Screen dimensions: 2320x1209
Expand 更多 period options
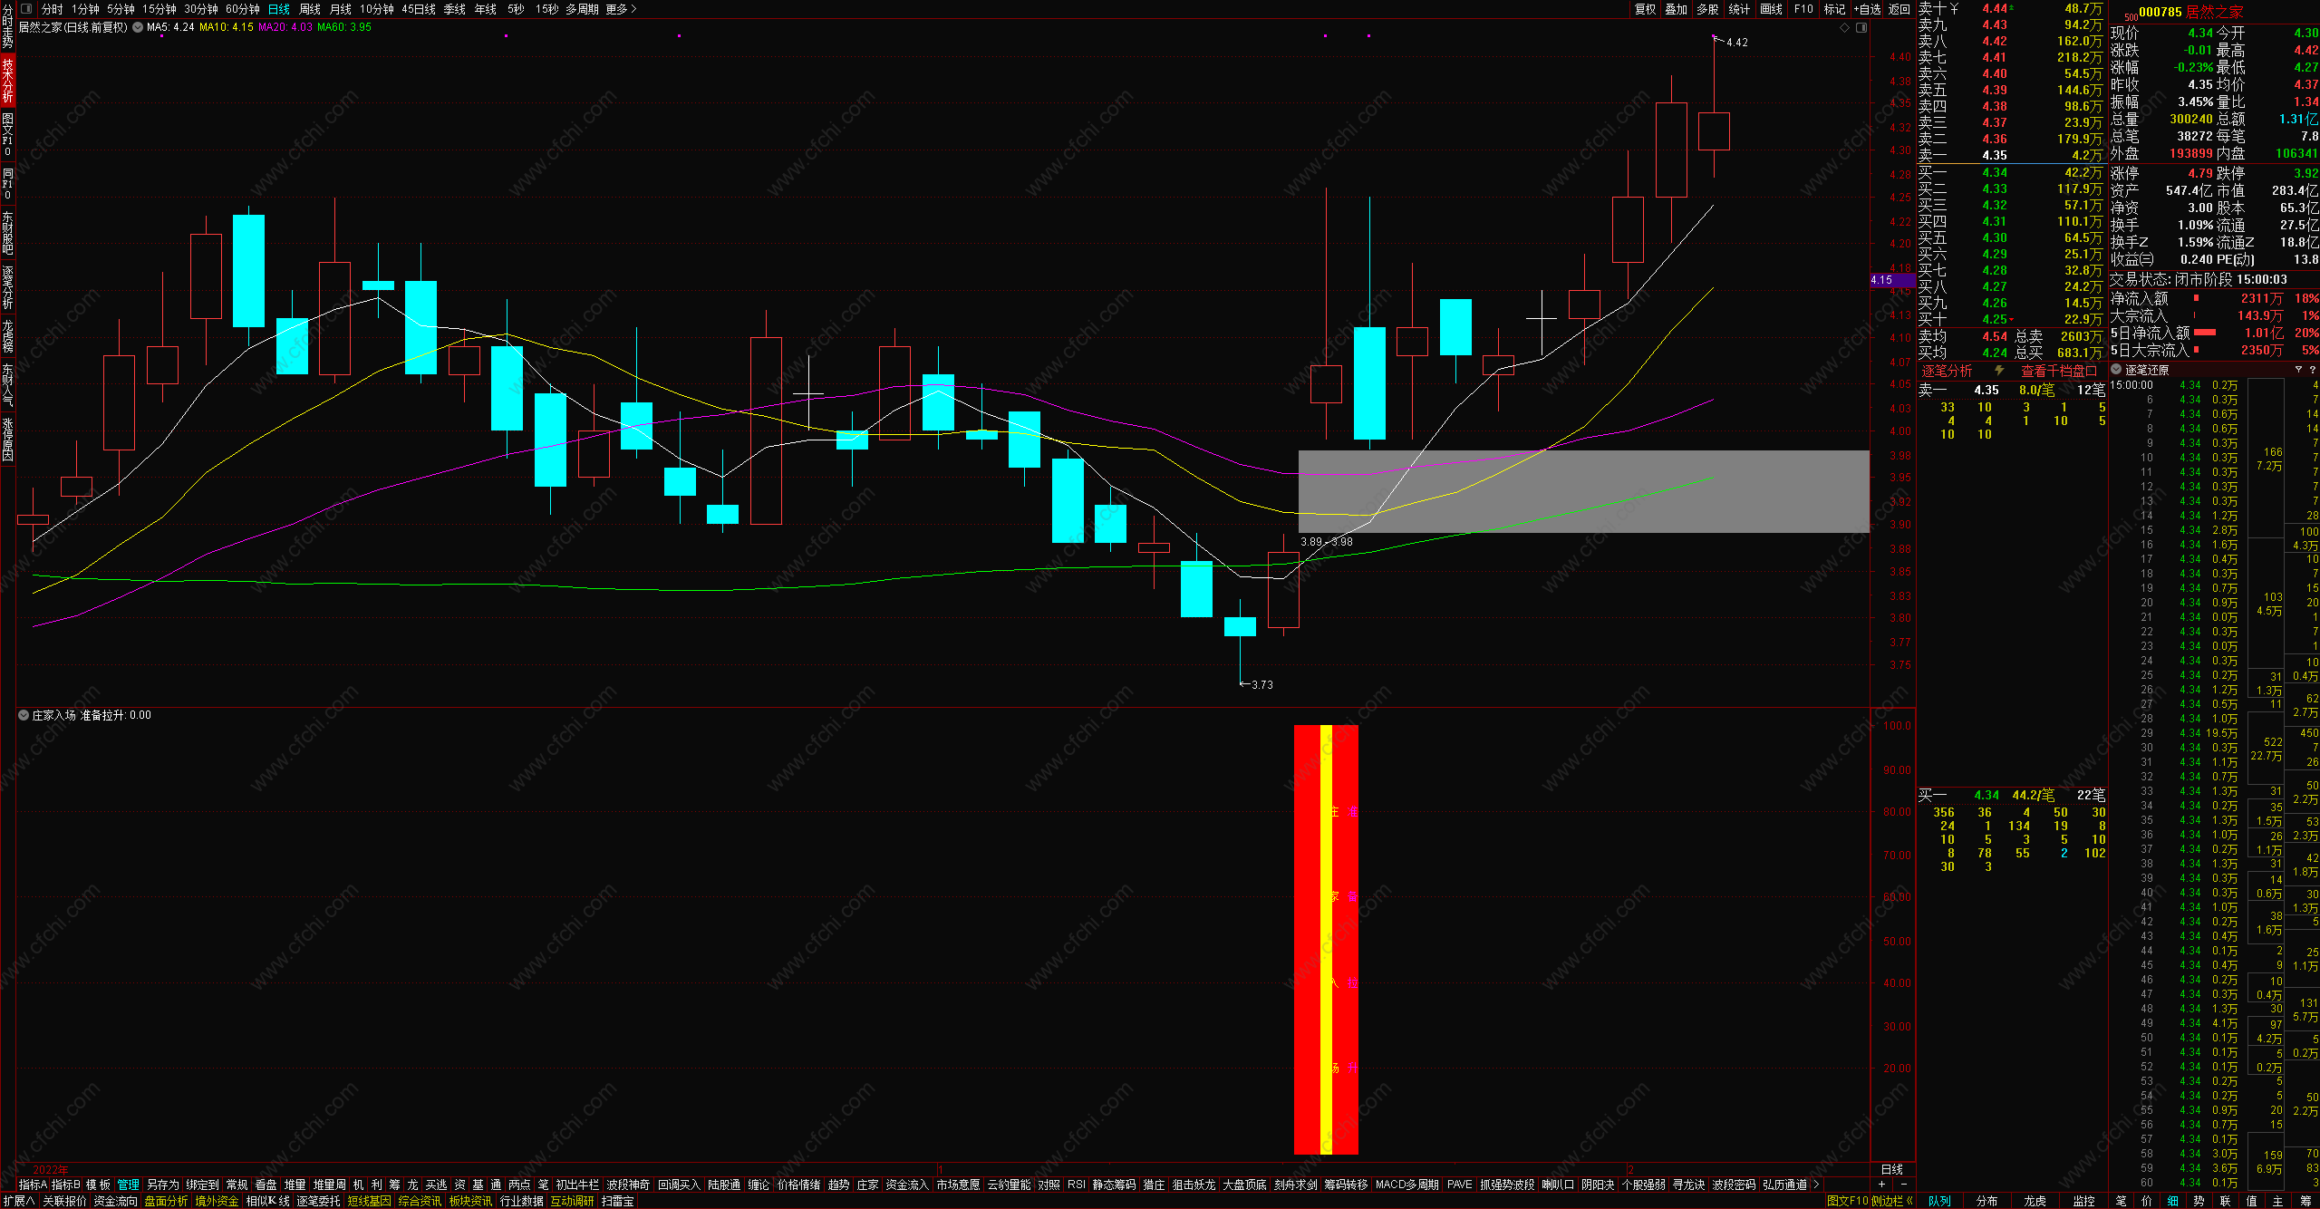pyautogui.click(x=621, y=9)
